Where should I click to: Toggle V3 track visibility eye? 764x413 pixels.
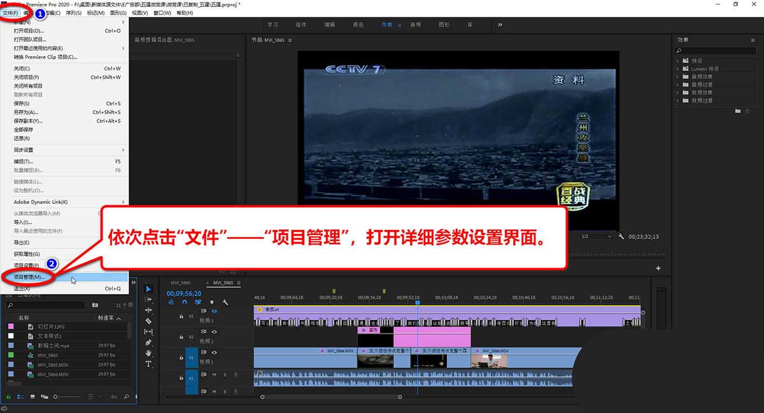click(214, 311)
